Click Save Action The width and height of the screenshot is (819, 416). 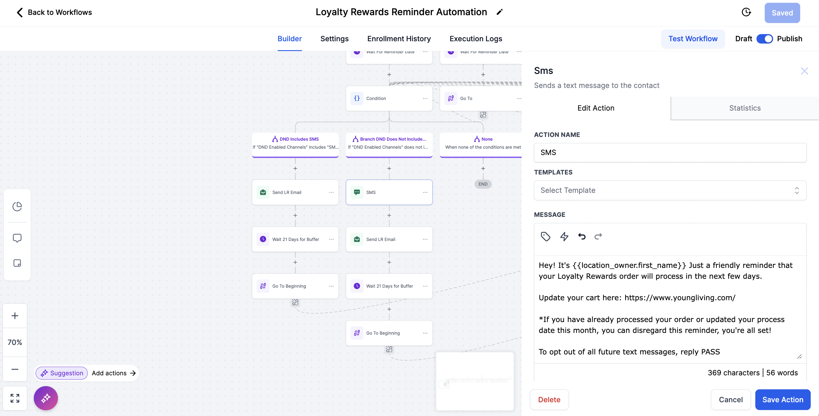(x=782, y=399)
